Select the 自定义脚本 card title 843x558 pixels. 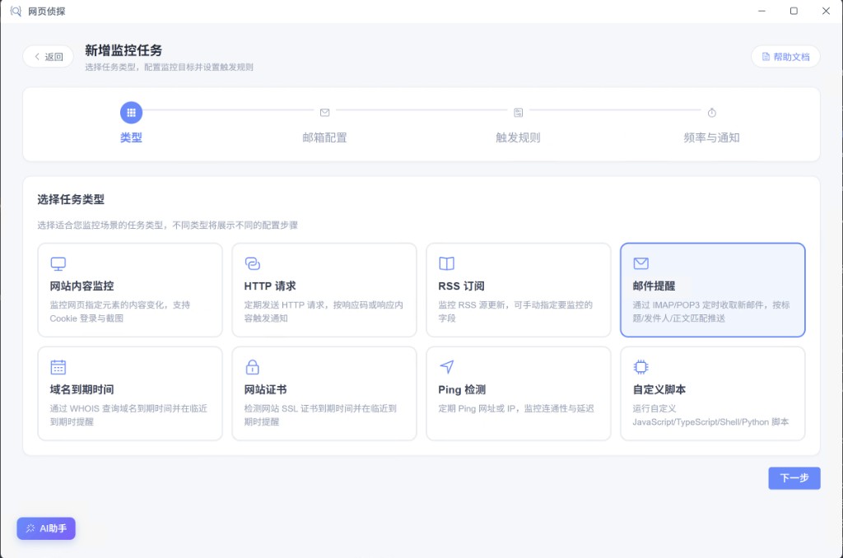coord(659,389)
